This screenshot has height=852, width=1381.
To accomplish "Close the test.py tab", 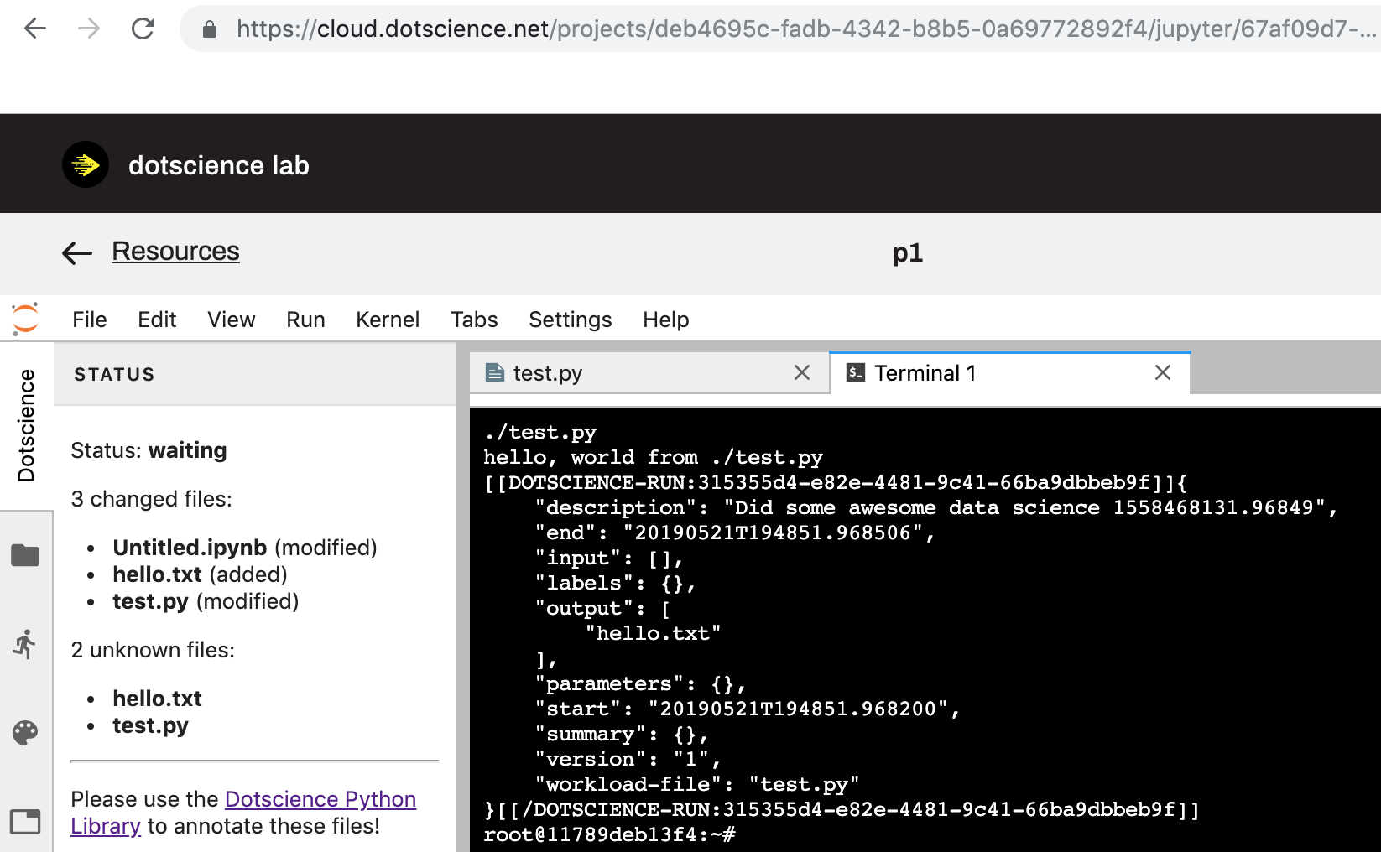I will point(802,372).
